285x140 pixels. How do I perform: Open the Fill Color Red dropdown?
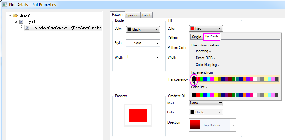(206, 28)
